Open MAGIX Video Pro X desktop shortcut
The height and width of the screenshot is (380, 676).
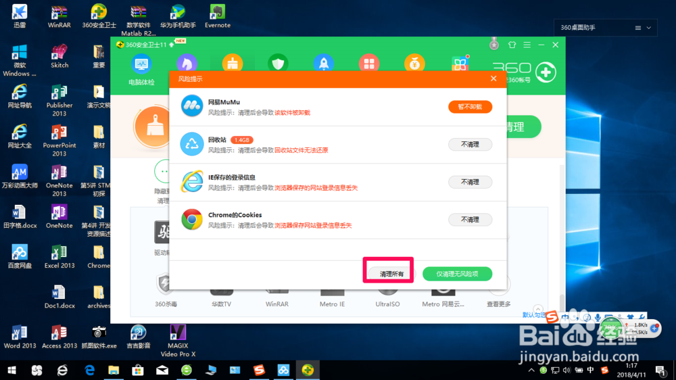click(178, 341)
